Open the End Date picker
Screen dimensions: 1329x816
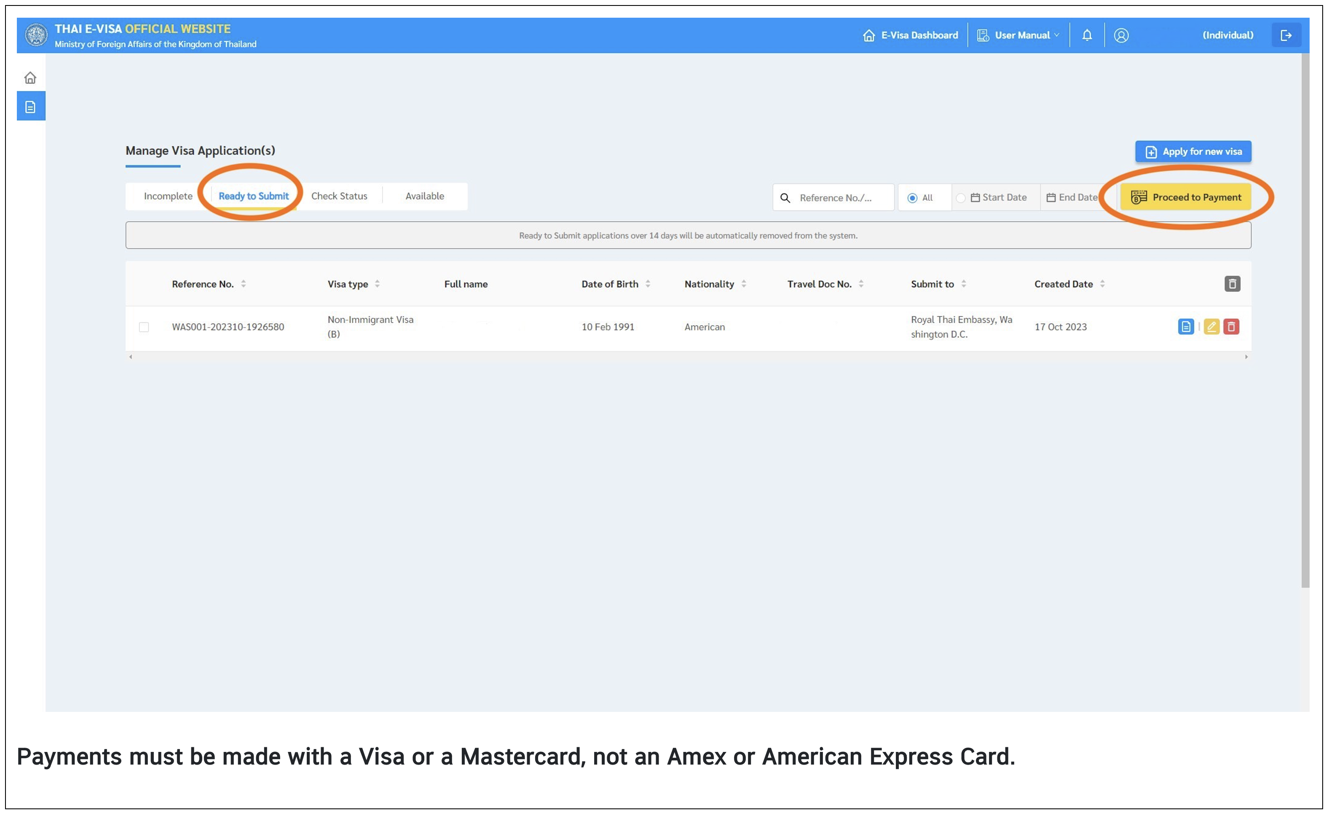point(1075,197)
